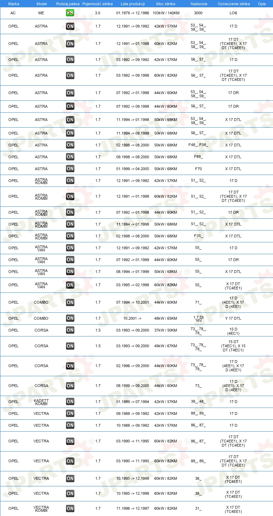Select the 'ME' model cell
Screen dimensions: 273x516
[41, 13]
